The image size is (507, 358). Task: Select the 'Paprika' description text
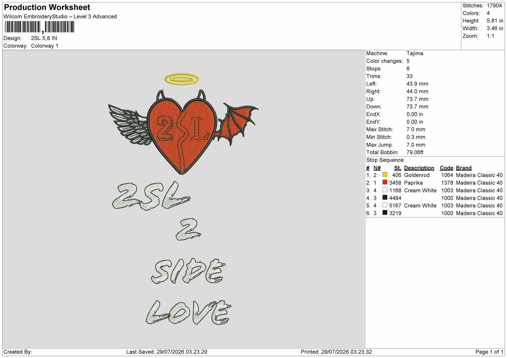tap(413, 183)
